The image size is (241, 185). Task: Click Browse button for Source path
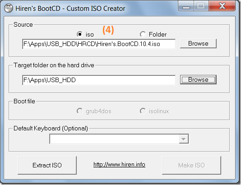pos(198,43)
